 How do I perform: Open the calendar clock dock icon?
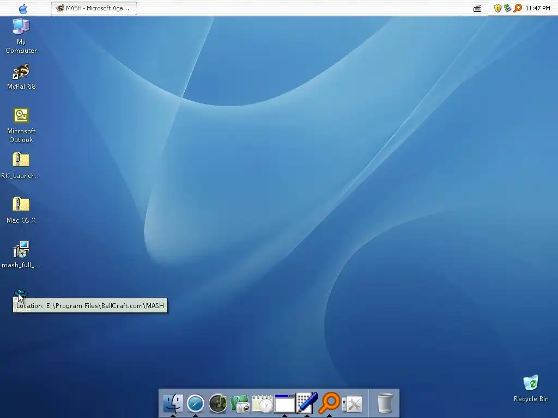click(262, 403)
